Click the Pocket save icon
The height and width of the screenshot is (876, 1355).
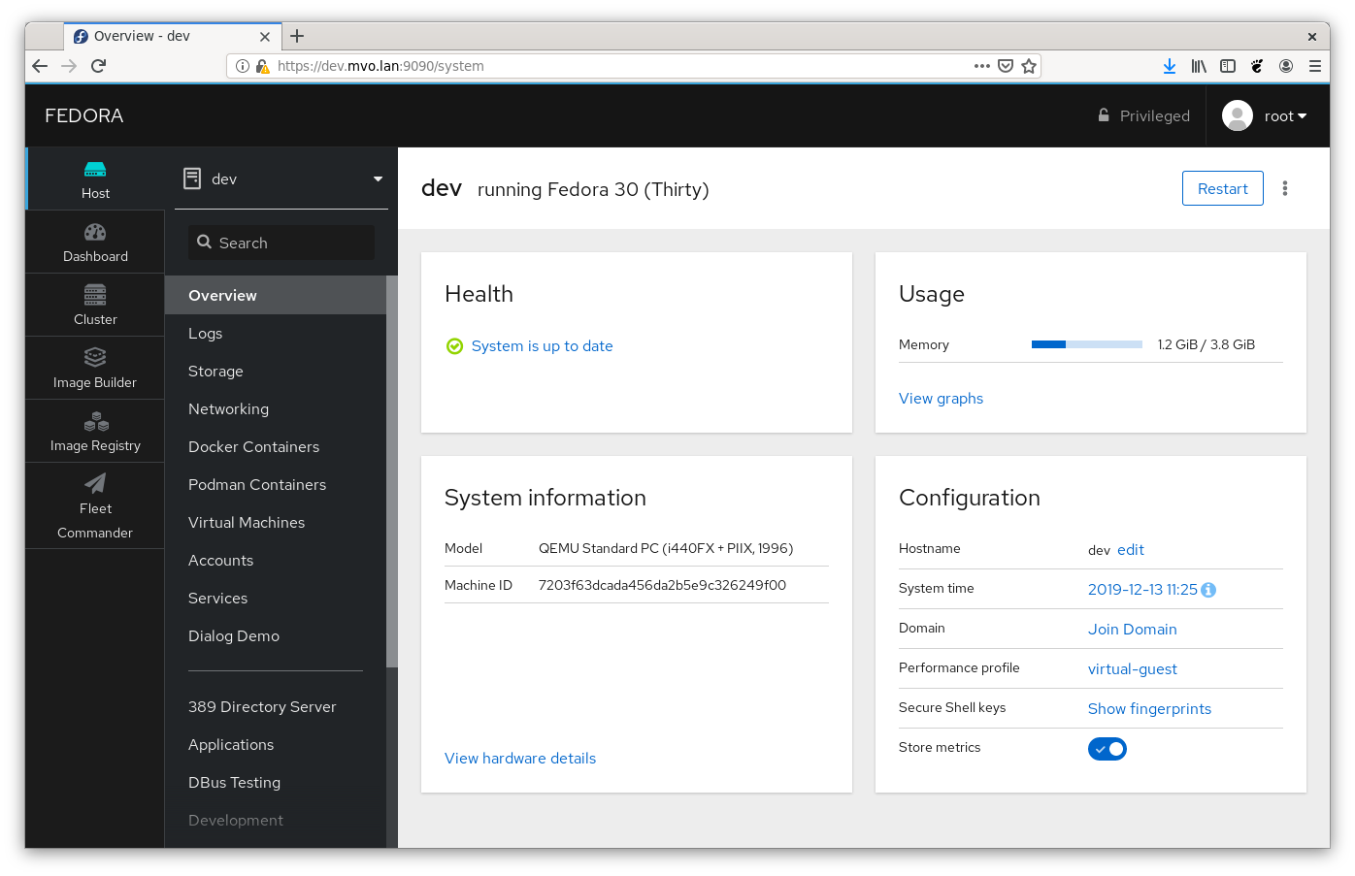[x=1006, y=66]
